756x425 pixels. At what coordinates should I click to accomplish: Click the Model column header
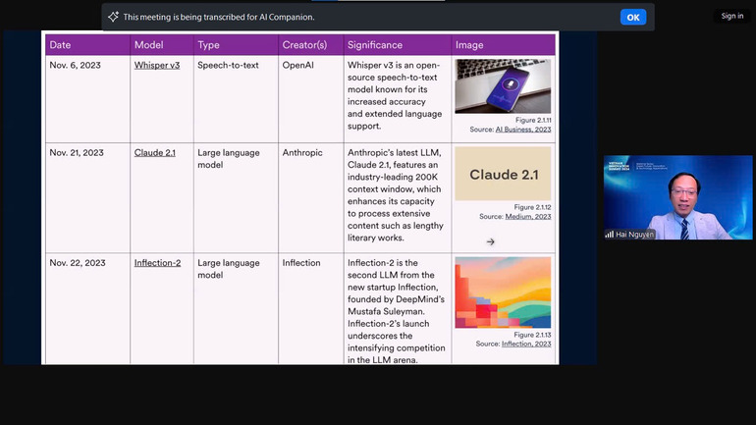(148, 45)
